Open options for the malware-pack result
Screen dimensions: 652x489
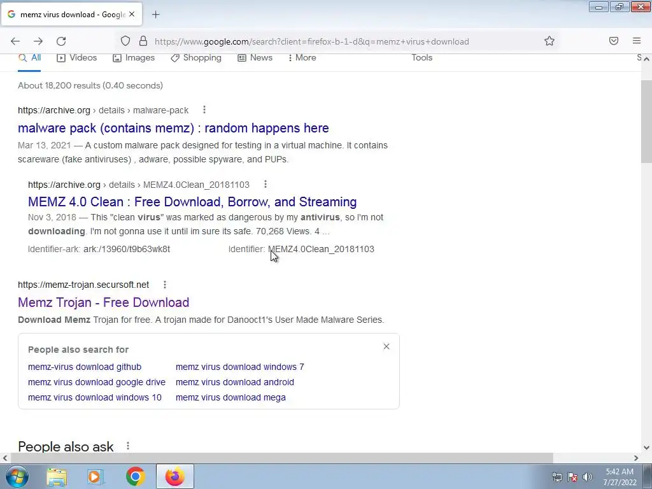tap(204, 110)
